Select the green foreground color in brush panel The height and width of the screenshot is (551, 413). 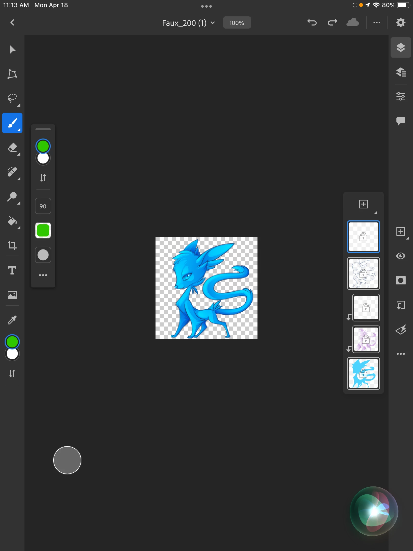[43, 146]
